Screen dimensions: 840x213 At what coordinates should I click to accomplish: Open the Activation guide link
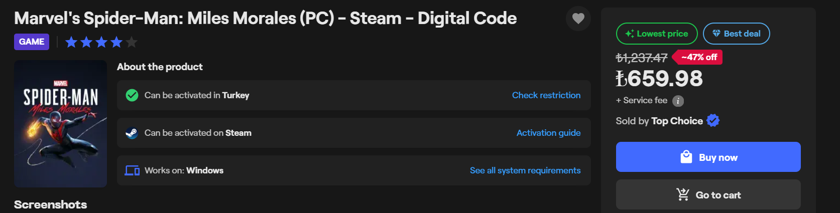pos(548,133)
